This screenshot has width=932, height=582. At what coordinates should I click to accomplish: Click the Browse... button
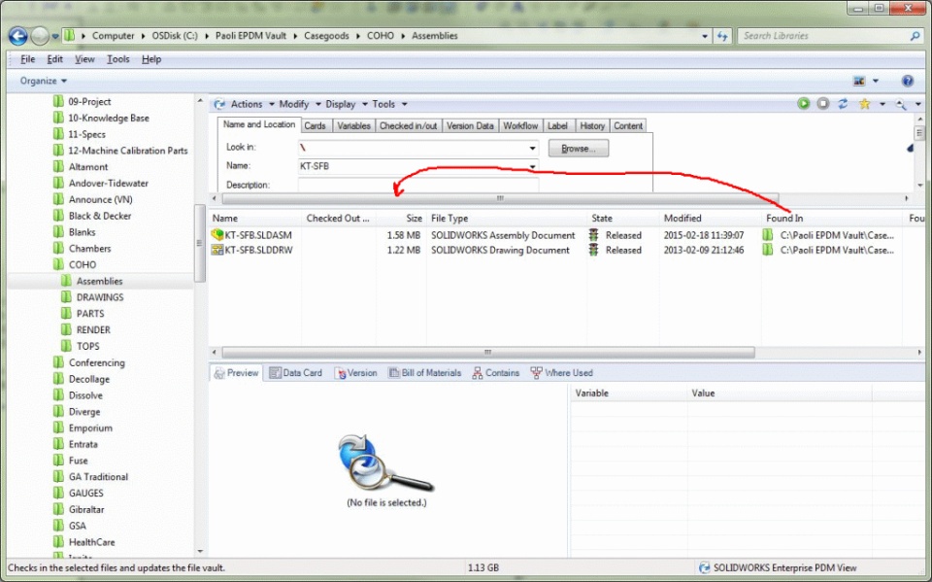(x=579, y=149)
